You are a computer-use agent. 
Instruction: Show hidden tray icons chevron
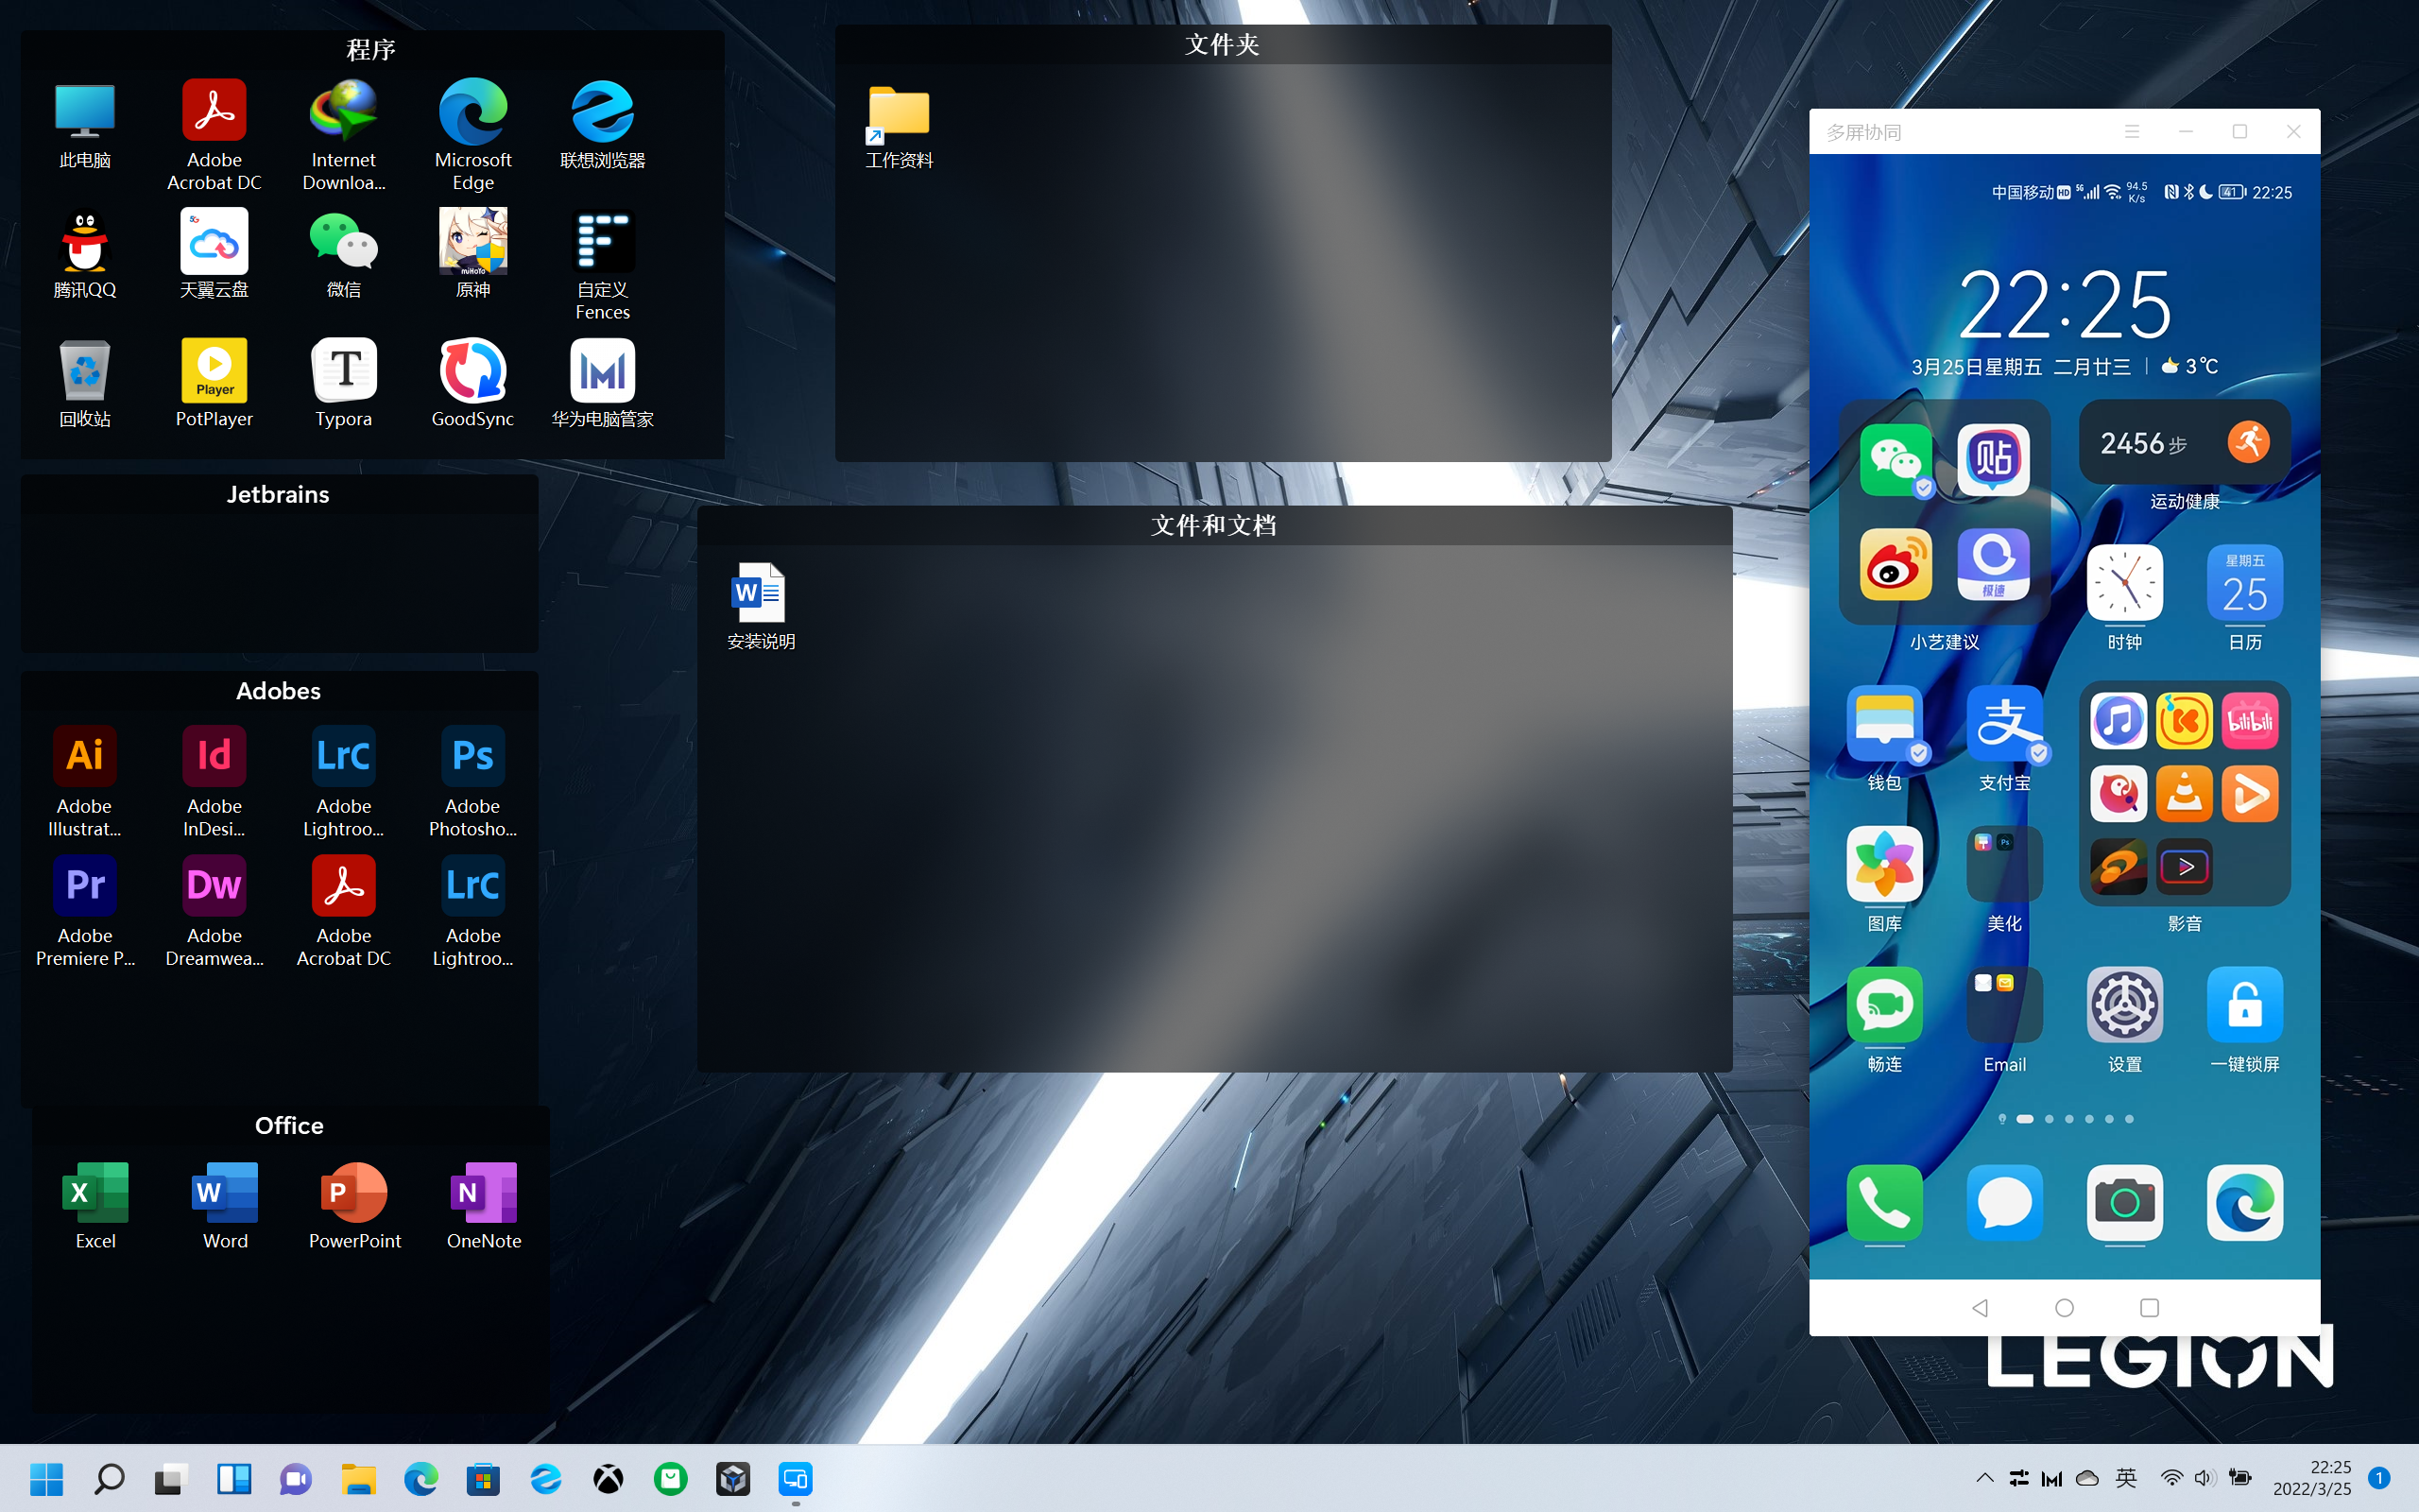1984,1478
